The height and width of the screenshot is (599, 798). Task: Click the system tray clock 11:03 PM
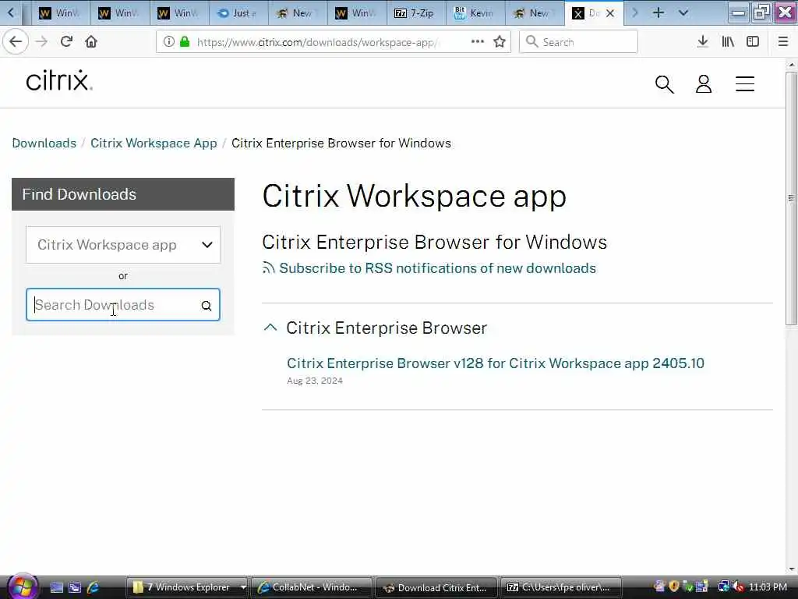(768, 587)
